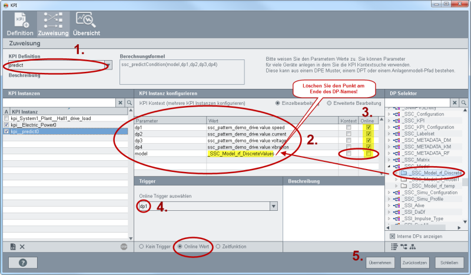Toggle Kontext checkbox in dp3 row

pos(349,140)
